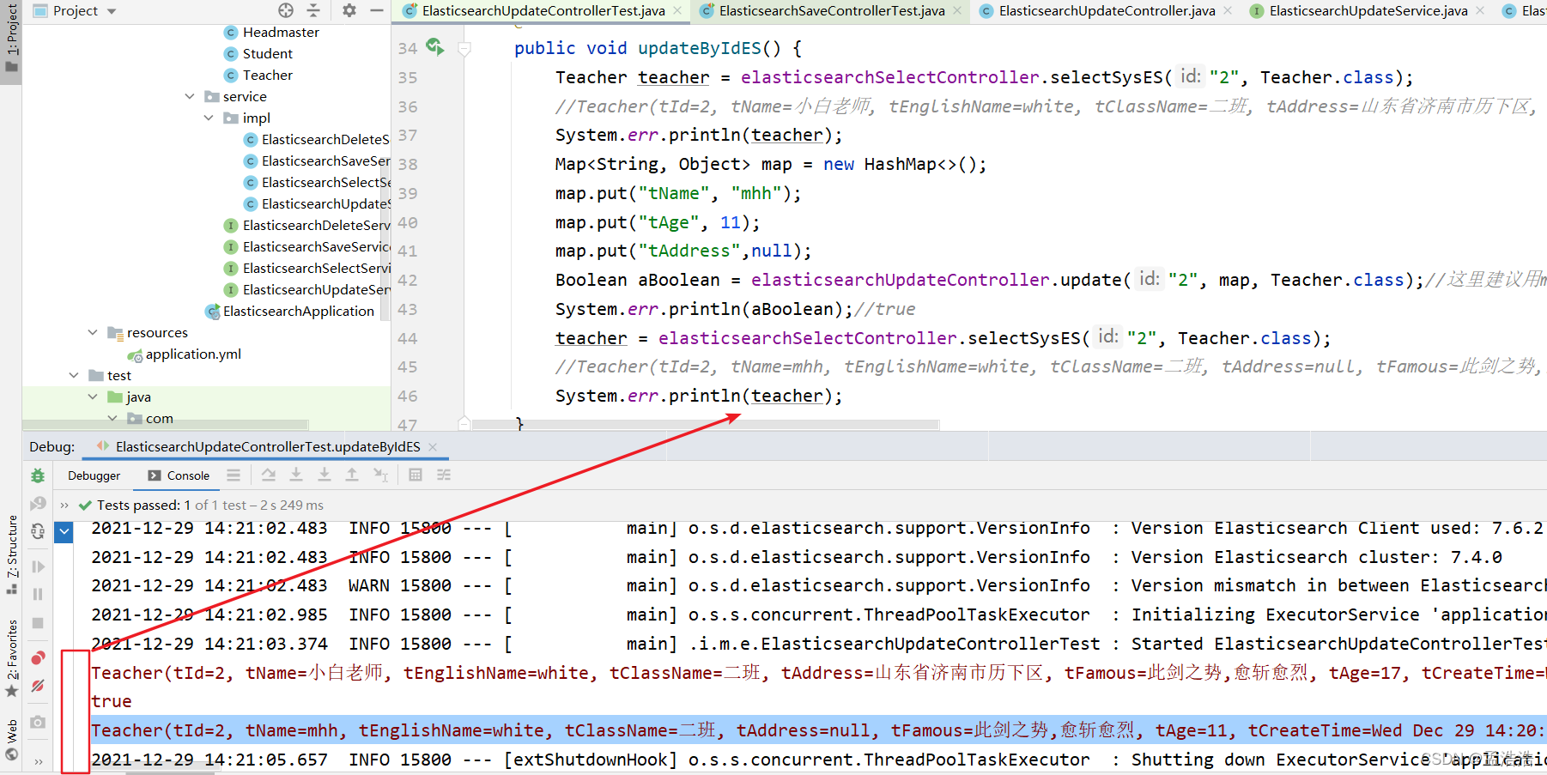Fold the updateByIdES method at line 34
1547x775 pixels.
click(464, 49)
